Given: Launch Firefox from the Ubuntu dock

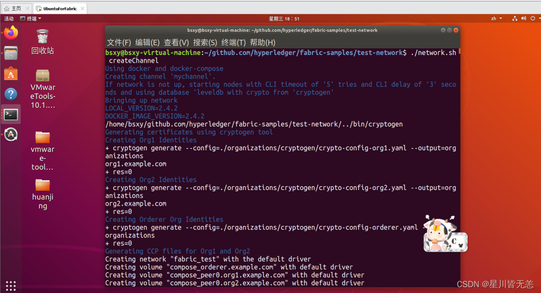Looking at the screenshot, I should 11,33.
